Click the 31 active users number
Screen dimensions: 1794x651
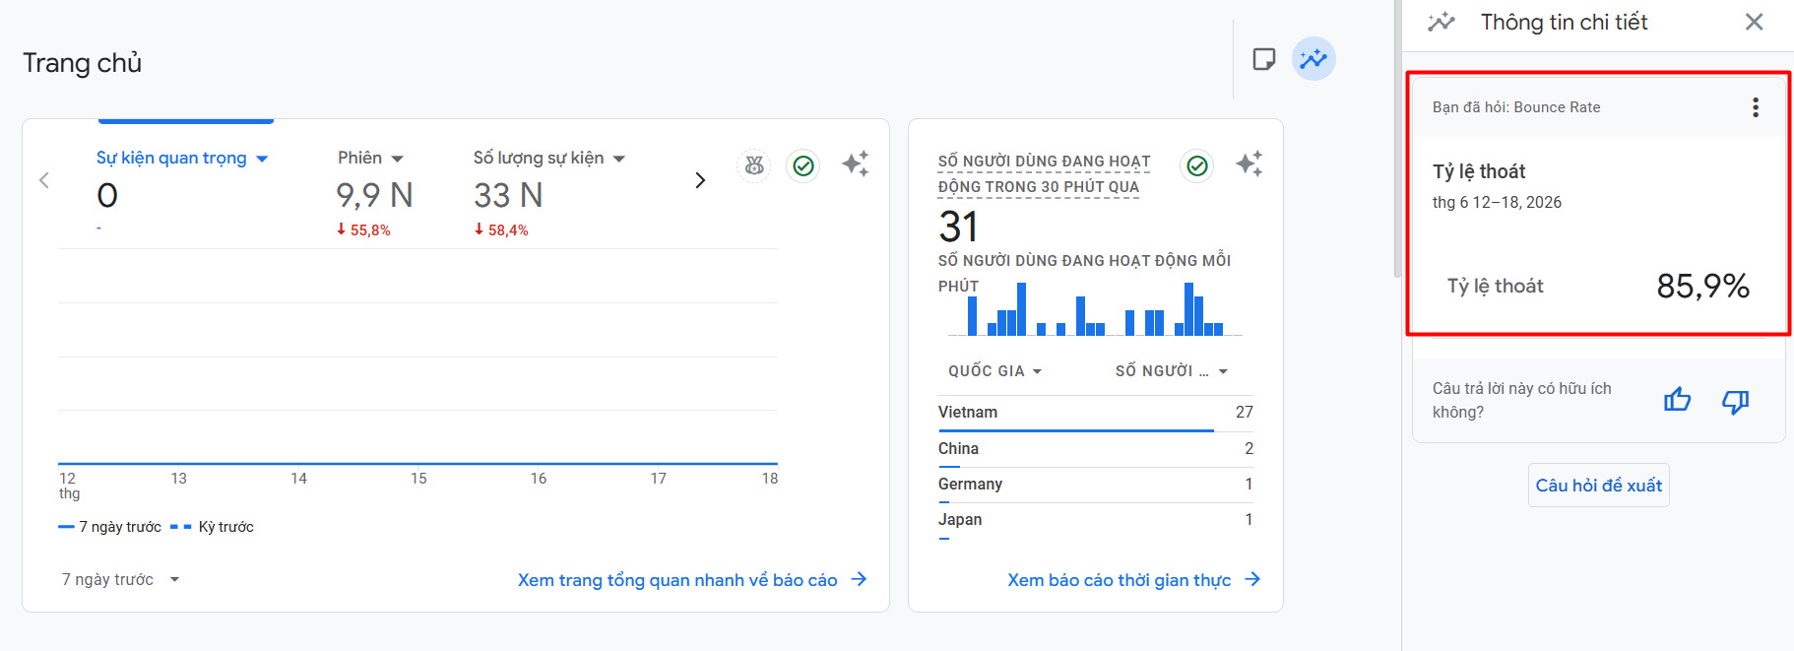(958, 227)
